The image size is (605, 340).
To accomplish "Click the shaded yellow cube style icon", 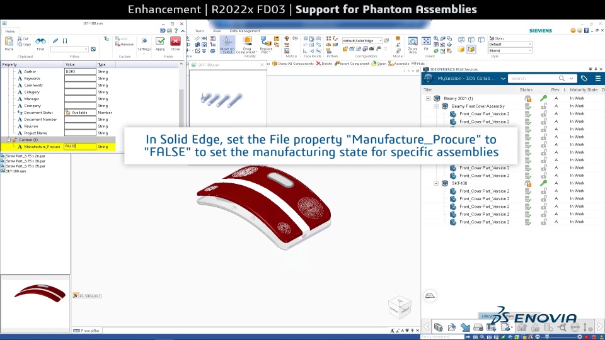I will [x=461, y=49].
